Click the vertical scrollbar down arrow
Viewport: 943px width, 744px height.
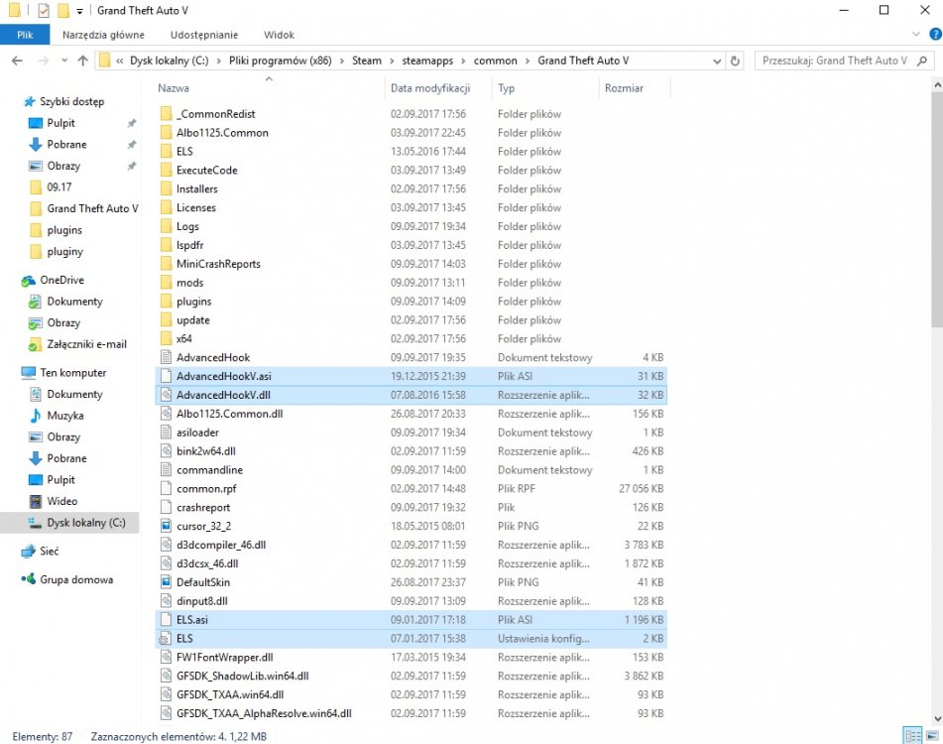(x=937, y=719)
